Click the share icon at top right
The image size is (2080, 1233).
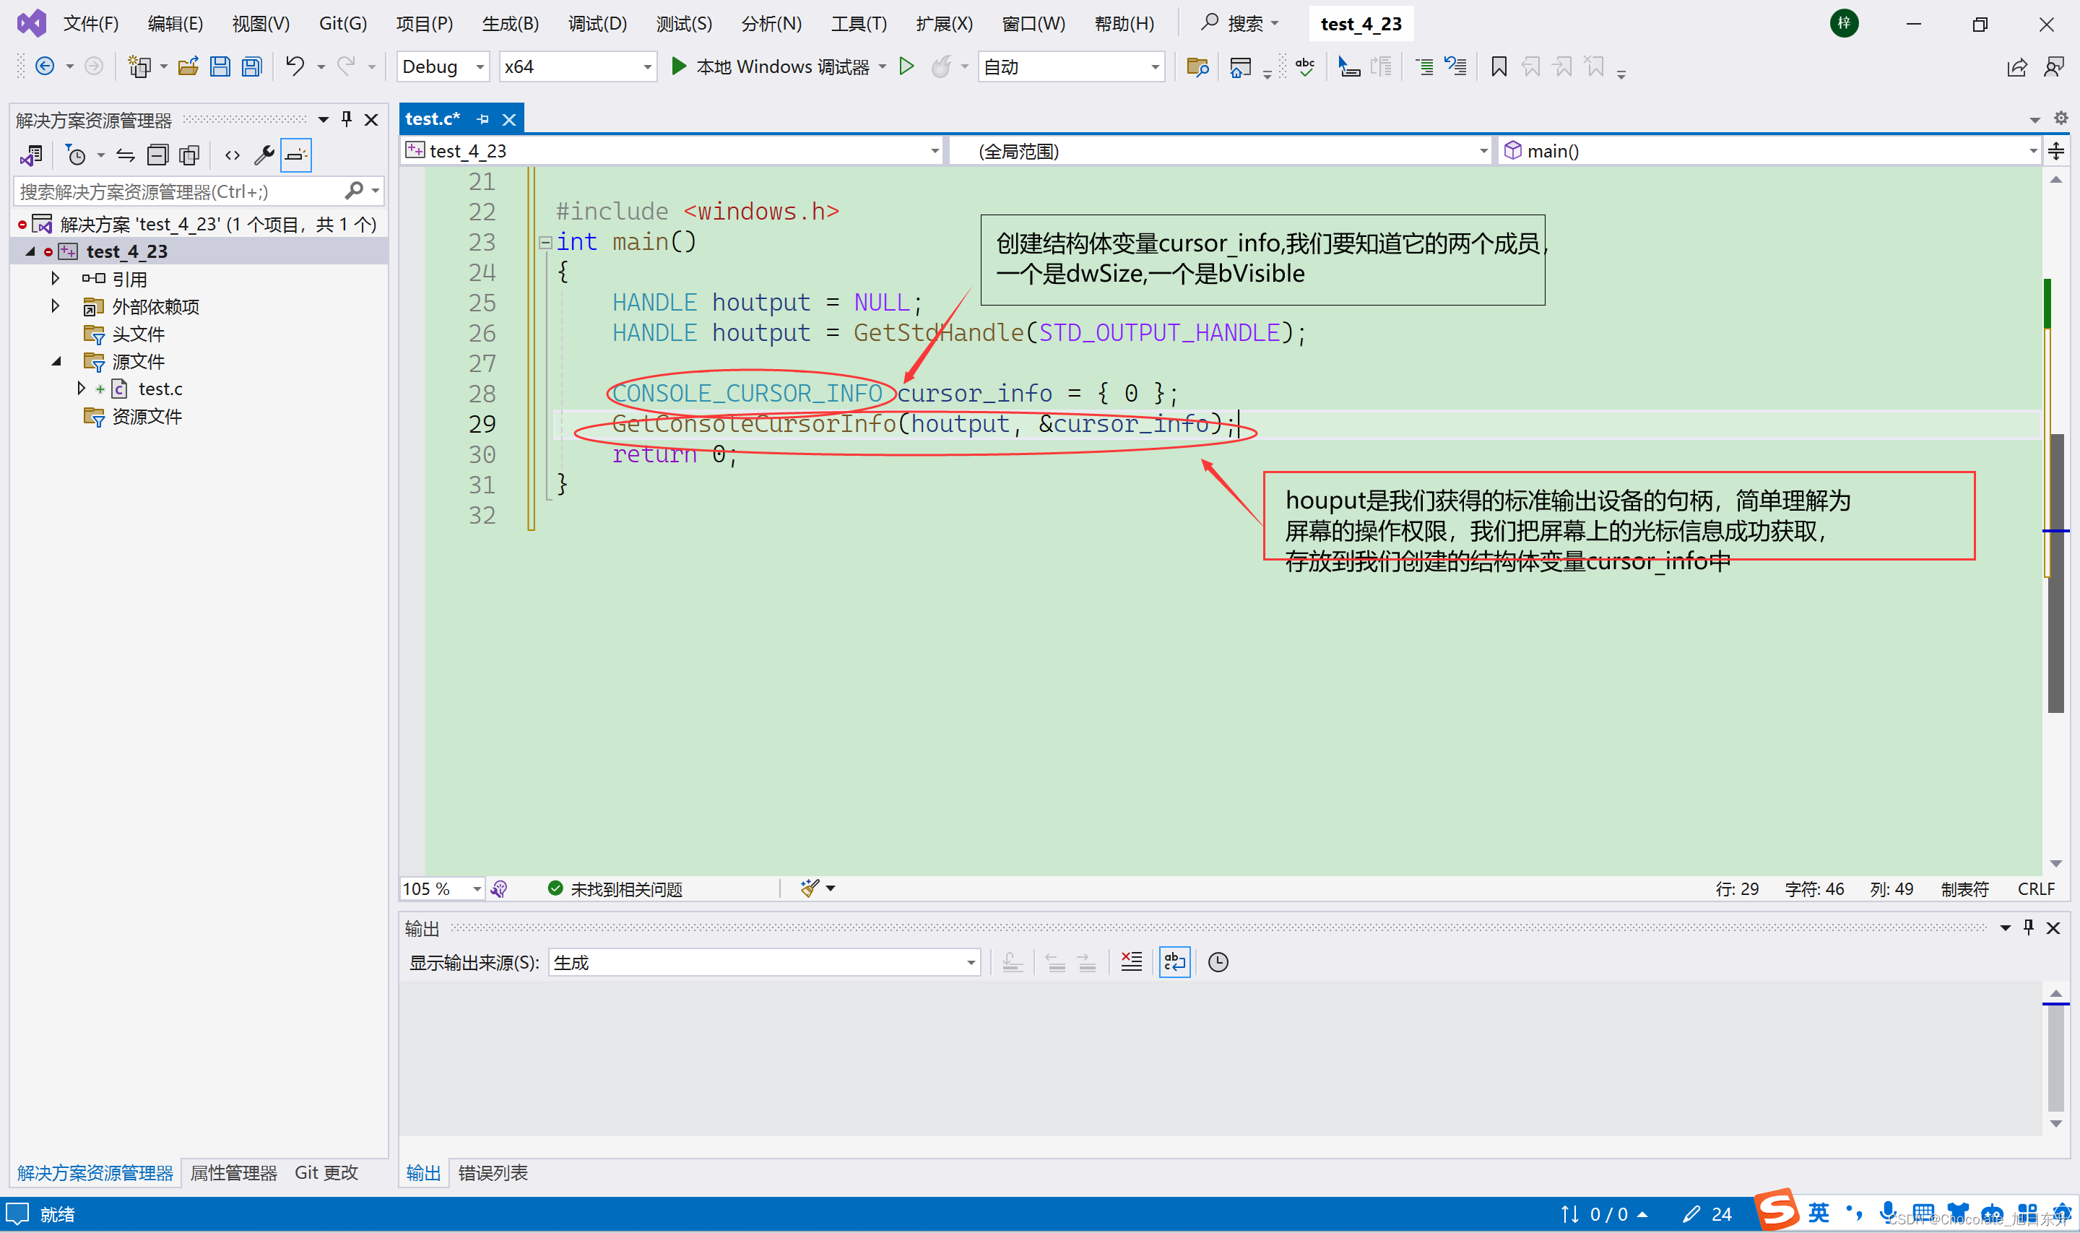coord(2016,67)
